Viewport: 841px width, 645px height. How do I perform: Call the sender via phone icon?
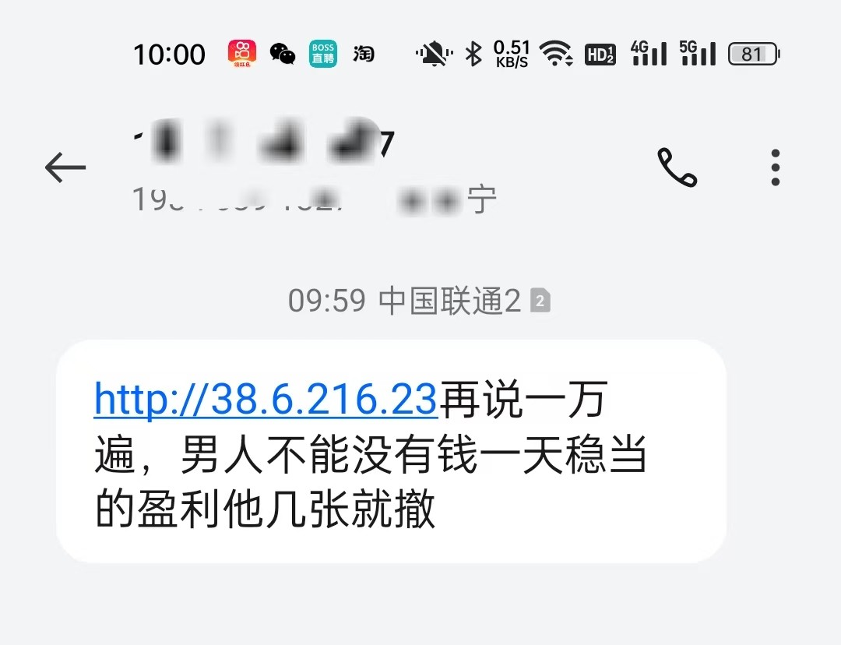click(x=677, y=167)
